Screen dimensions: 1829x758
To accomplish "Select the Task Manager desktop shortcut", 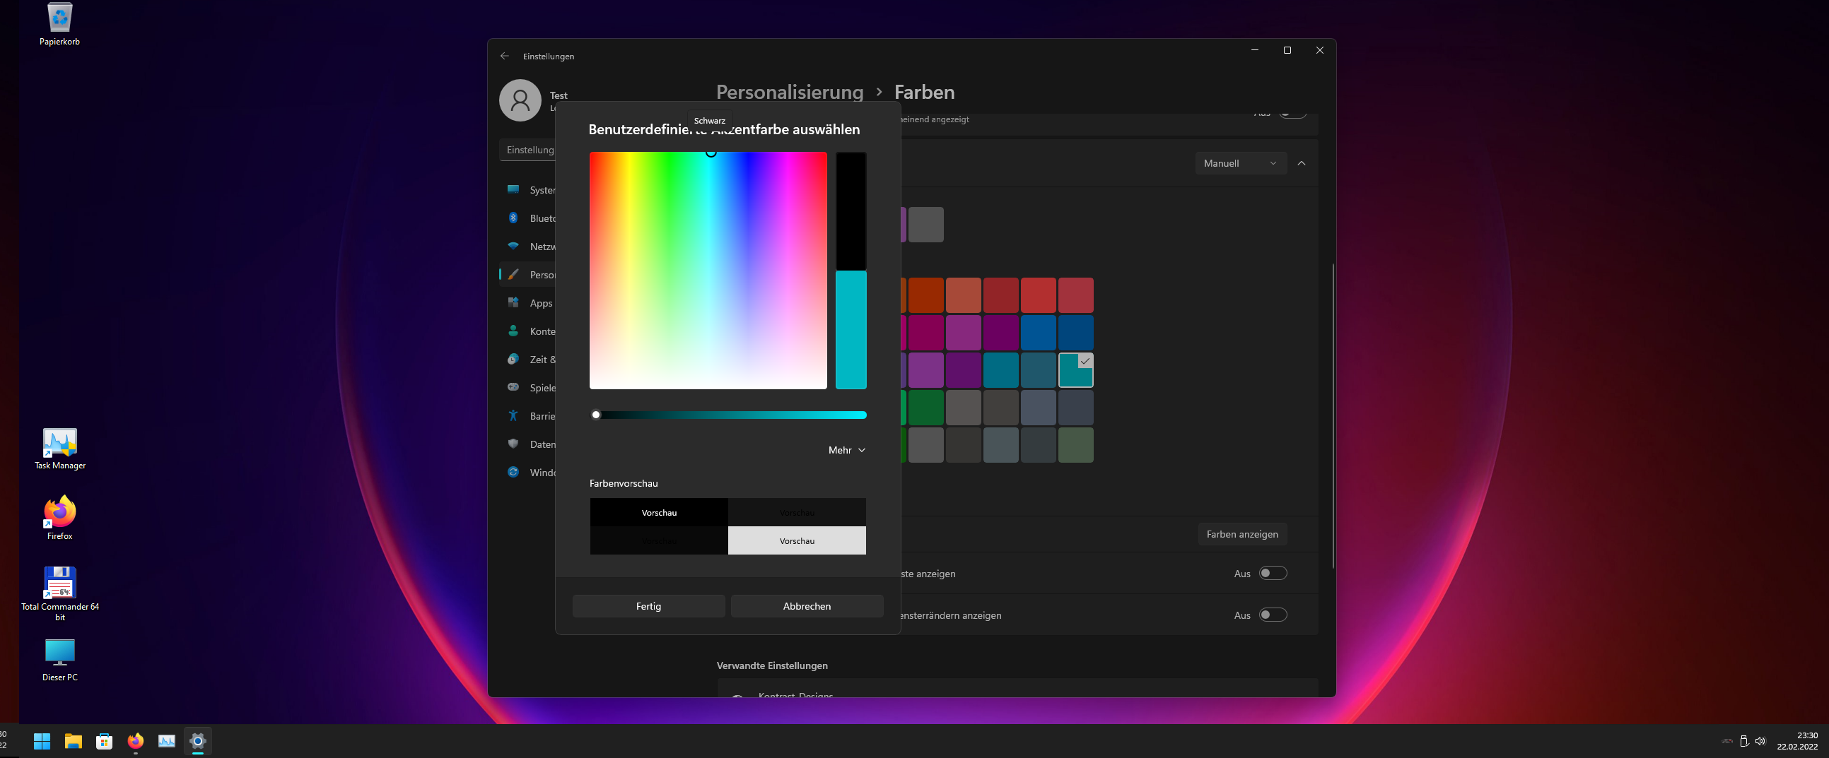I will tap(60, 449).
